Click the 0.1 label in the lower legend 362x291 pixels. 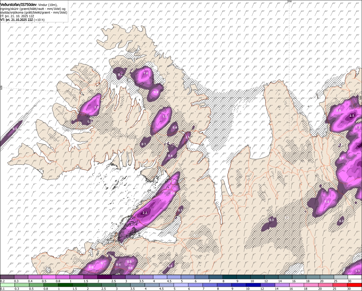pyautogui.click(x=2, y=289)
